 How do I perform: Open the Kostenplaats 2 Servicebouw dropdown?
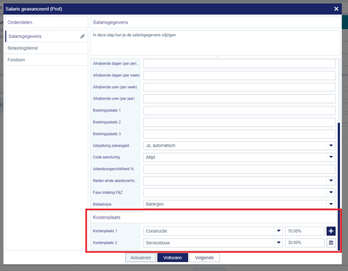coord(278,242)
